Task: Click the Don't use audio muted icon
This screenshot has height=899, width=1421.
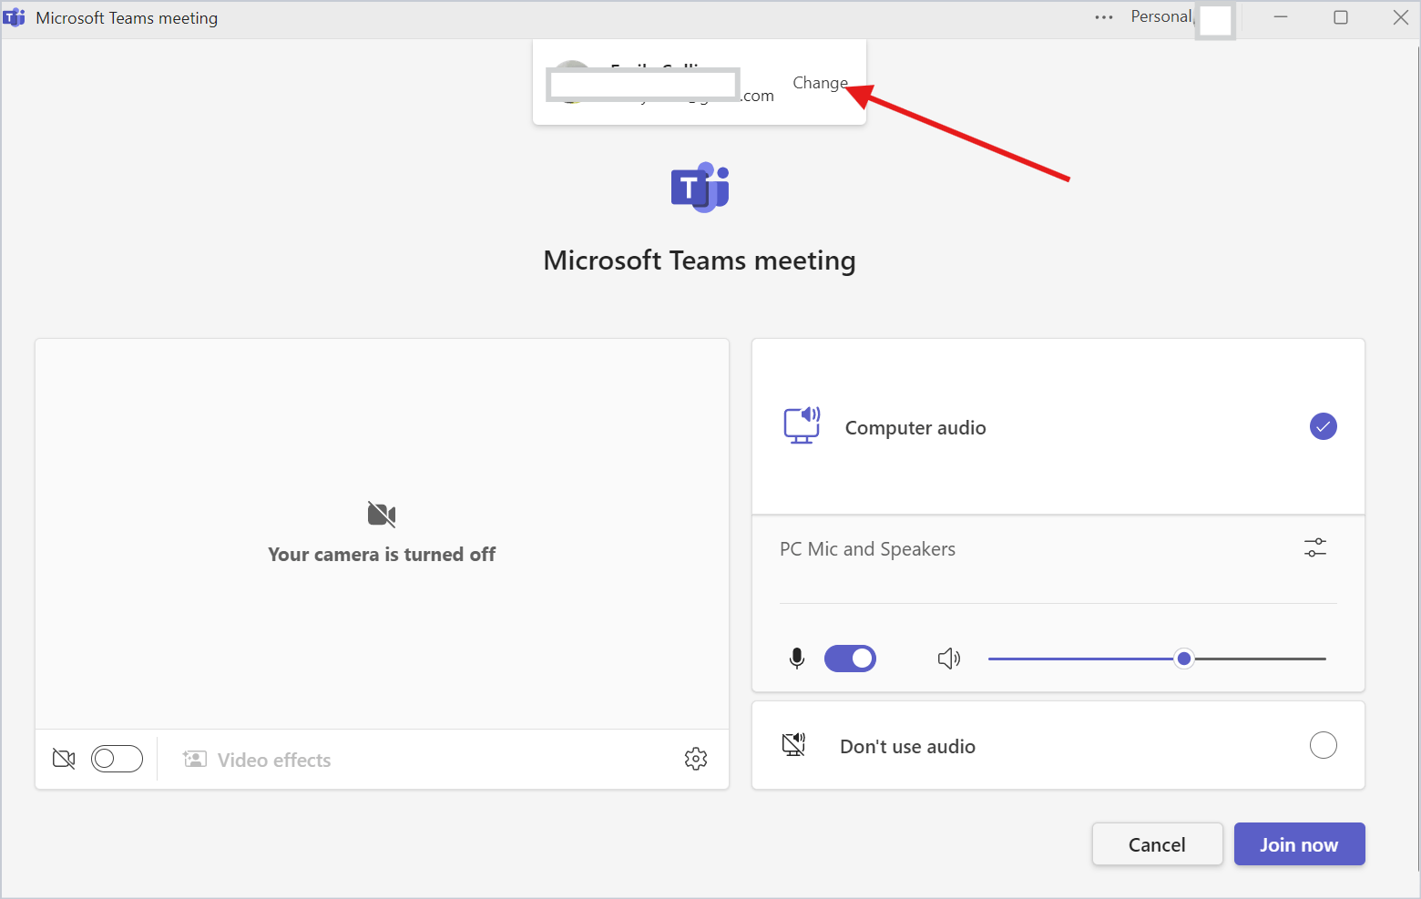Action: [x=794, y=745]
